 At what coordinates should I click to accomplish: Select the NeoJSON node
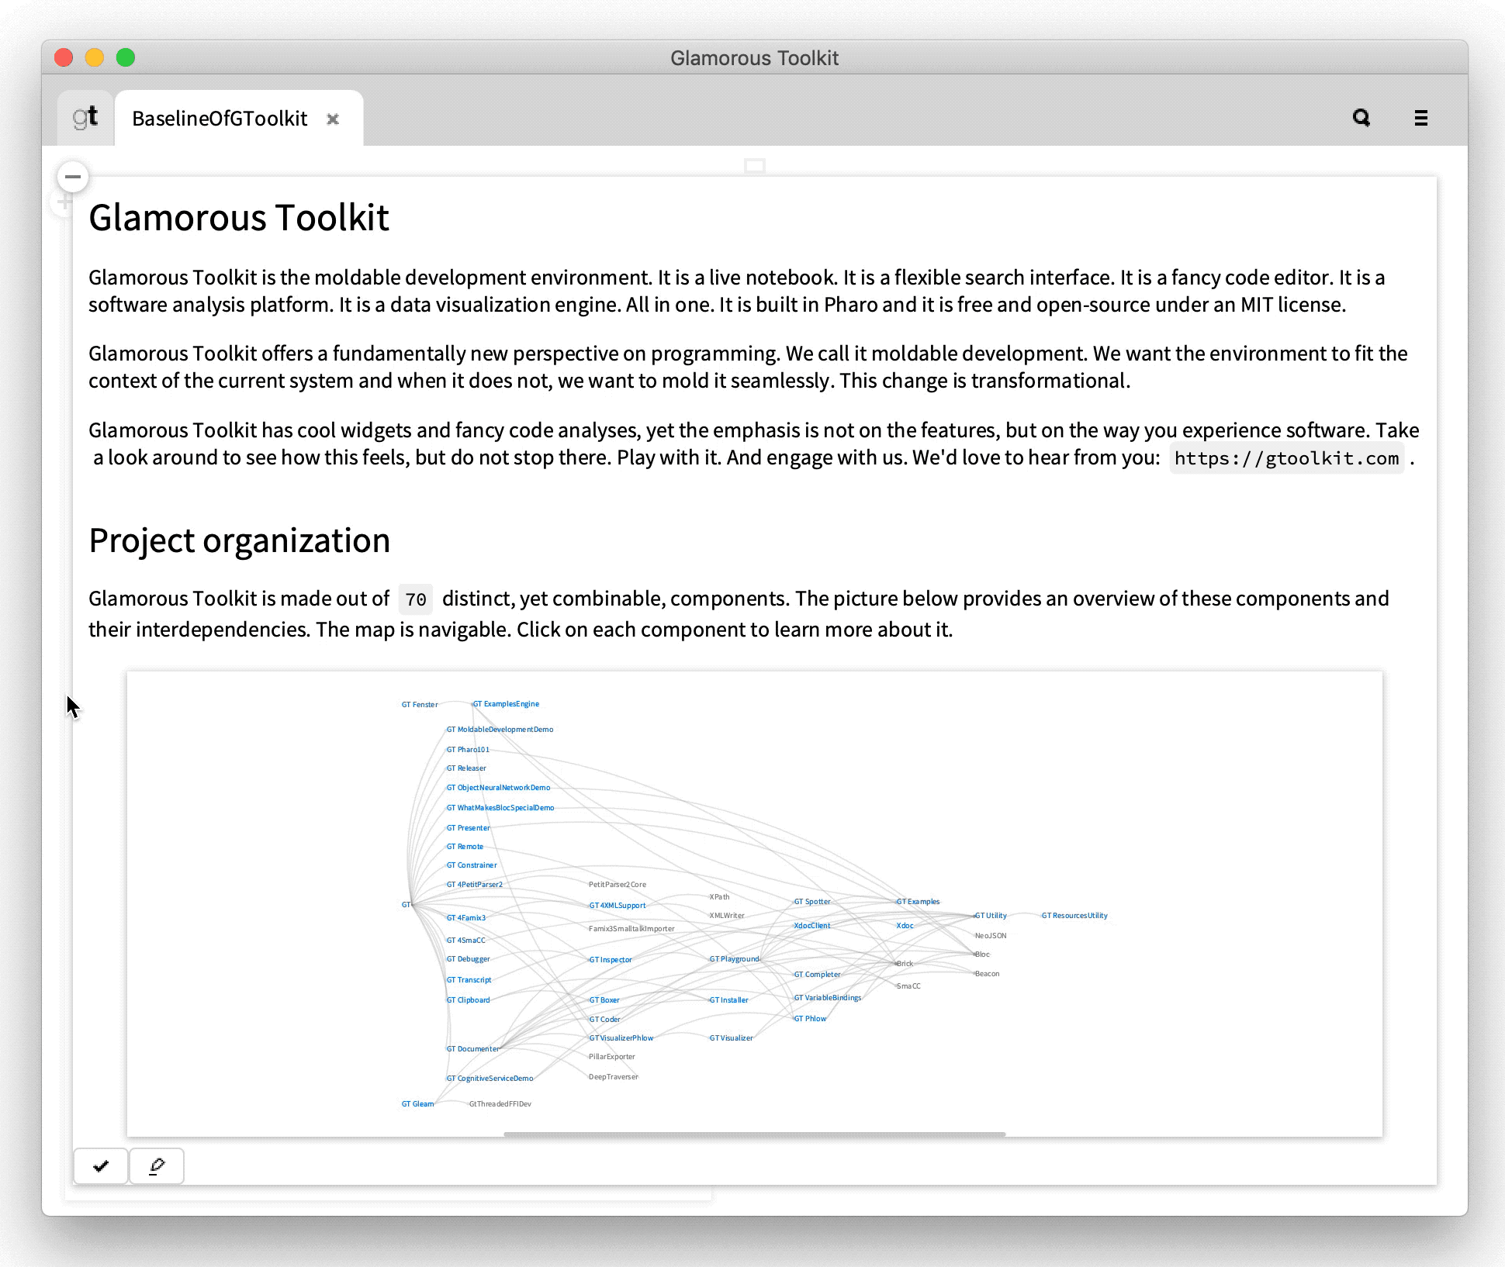click(x=991, y=936)
